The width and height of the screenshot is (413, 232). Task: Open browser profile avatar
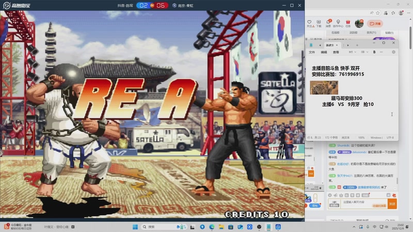coord(401,12)
